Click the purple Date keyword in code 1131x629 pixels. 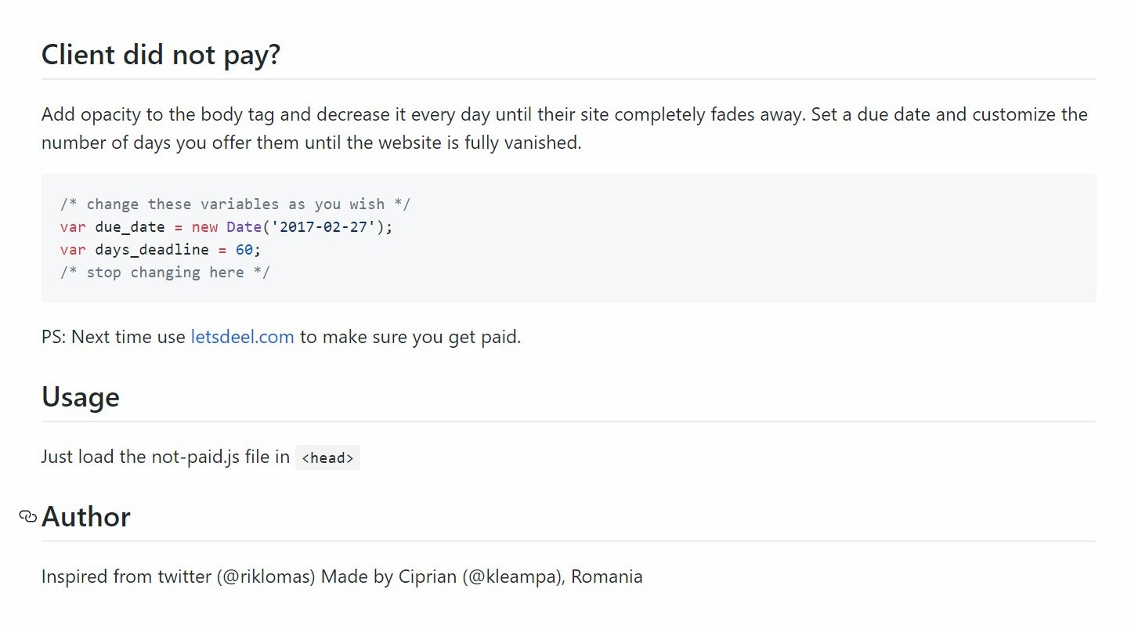tap(244, 227)
